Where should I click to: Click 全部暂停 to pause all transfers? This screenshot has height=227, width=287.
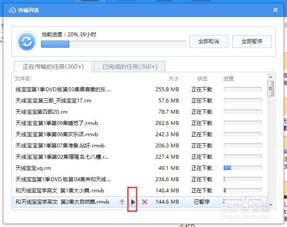[252, 42]
